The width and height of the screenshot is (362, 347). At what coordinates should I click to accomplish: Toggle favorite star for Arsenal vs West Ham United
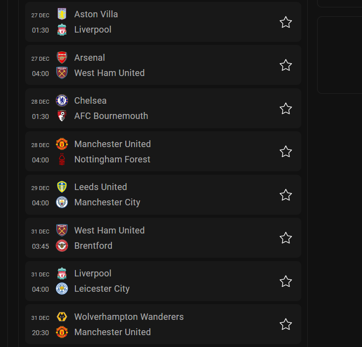pyautogui.click(x=286, y=65)
